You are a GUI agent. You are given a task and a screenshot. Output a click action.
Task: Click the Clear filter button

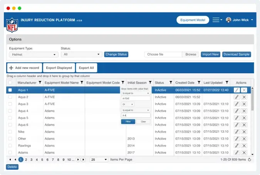pos(143,121)
